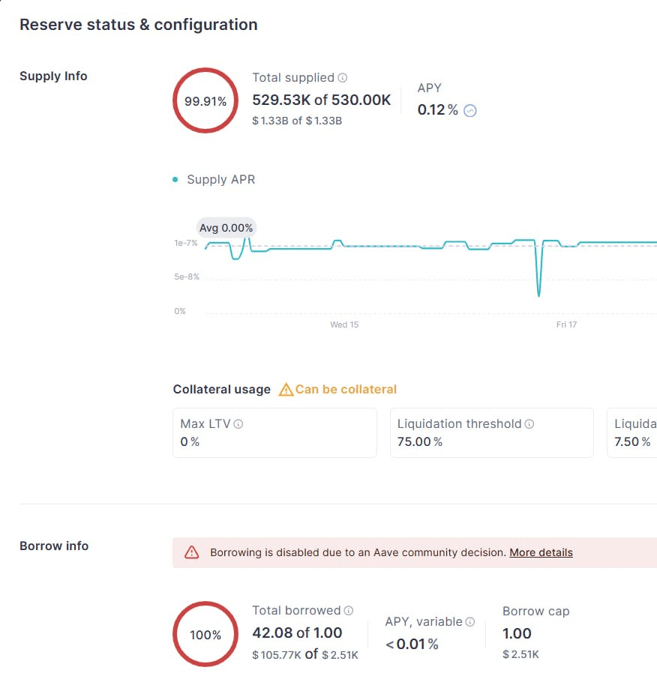
Task: Click the Max LTV card
Action: click(274, 432)
